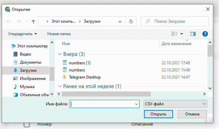This screenshot has height=129, width=219.
Task: Collapse the Вчера (3) group
Action: click(60, 54)
